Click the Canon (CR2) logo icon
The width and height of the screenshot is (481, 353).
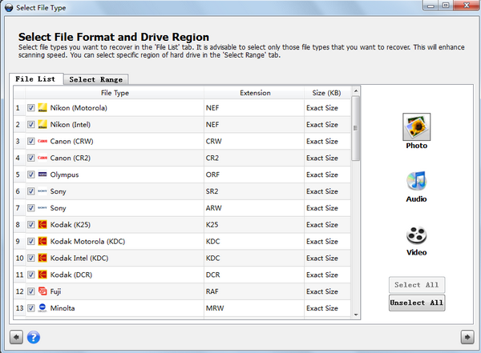(x=42, y=158)
